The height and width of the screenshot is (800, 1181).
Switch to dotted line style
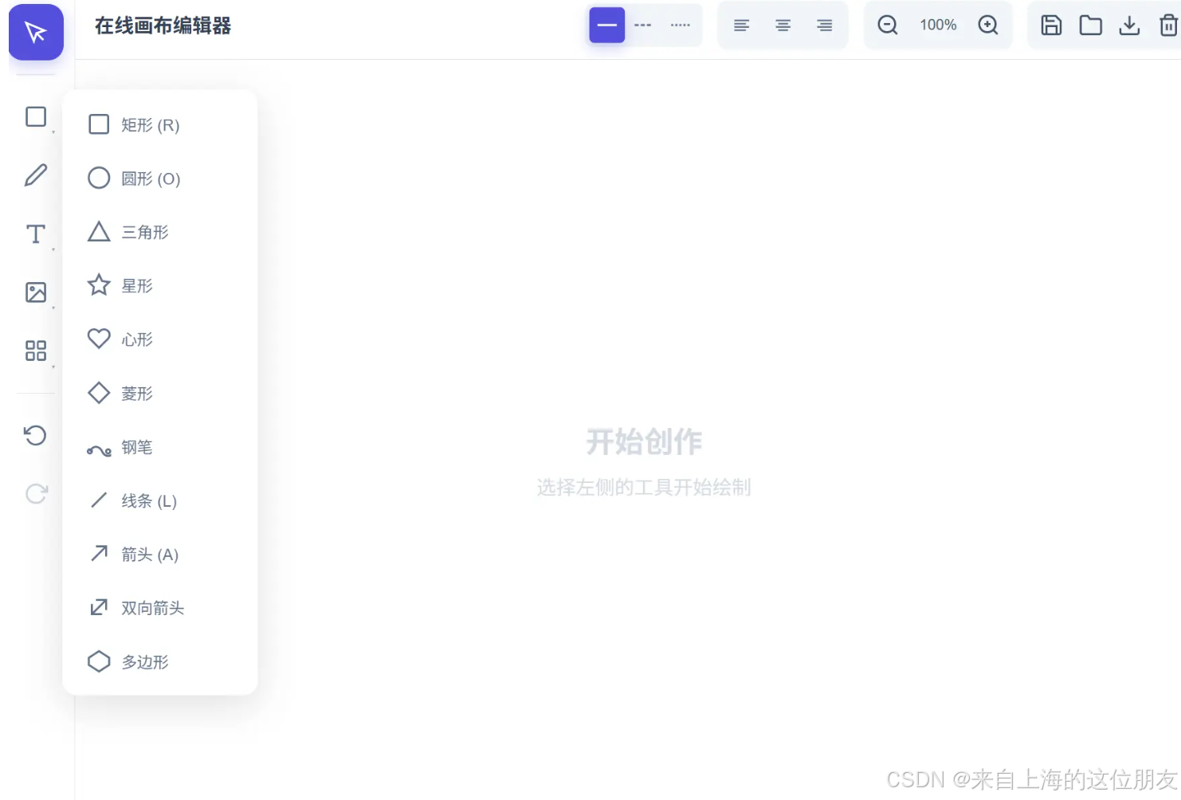coord(680,25)
